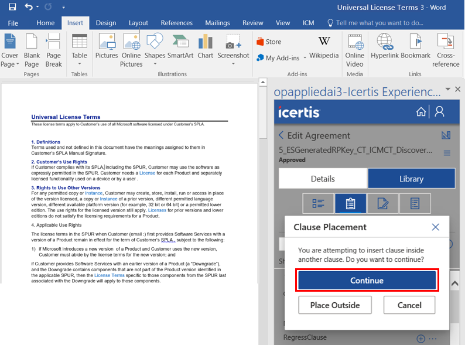
Task: Click the 1. Definitions heading
Action: click(46, 142)
